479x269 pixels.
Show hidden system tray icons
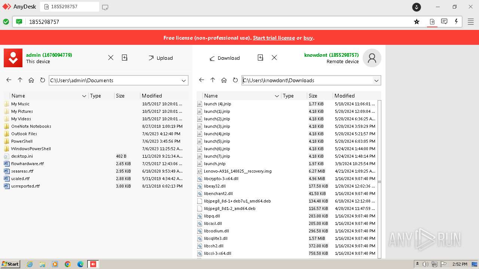(417, 264)
